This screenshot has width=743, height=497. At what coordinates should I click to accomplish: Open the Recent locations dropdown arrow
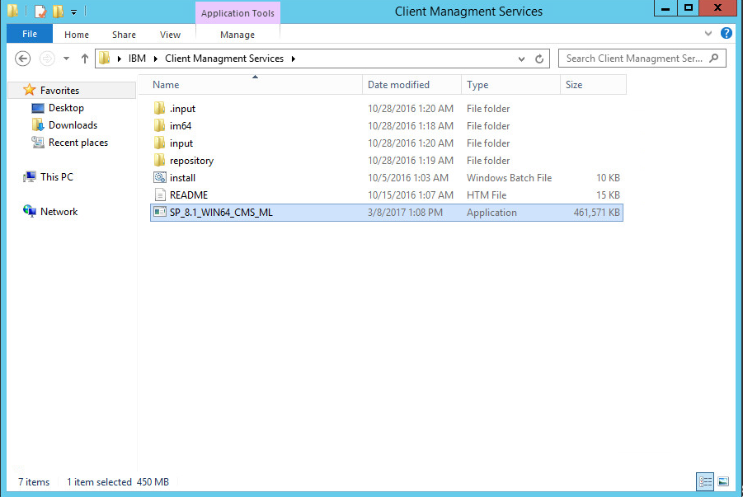point(64,59)
